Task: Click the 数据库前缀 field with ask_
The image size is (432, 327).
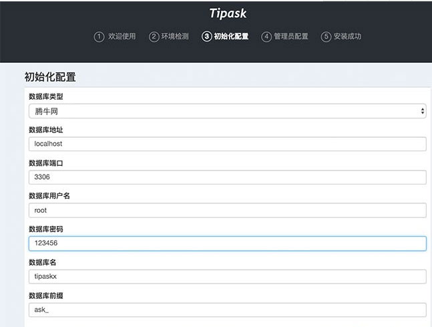Action: (x=227, y=310)
